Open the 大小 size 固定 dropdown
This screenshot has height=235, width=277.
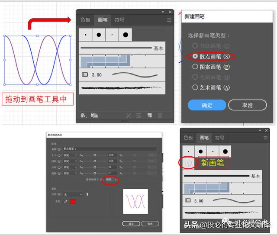[x=70, y=155]
